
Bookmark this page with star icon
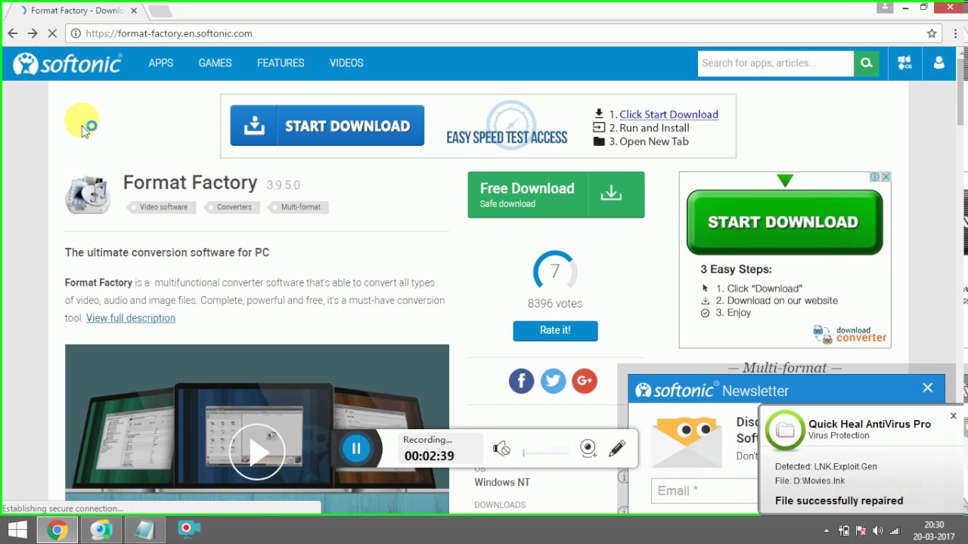point(932,33)
